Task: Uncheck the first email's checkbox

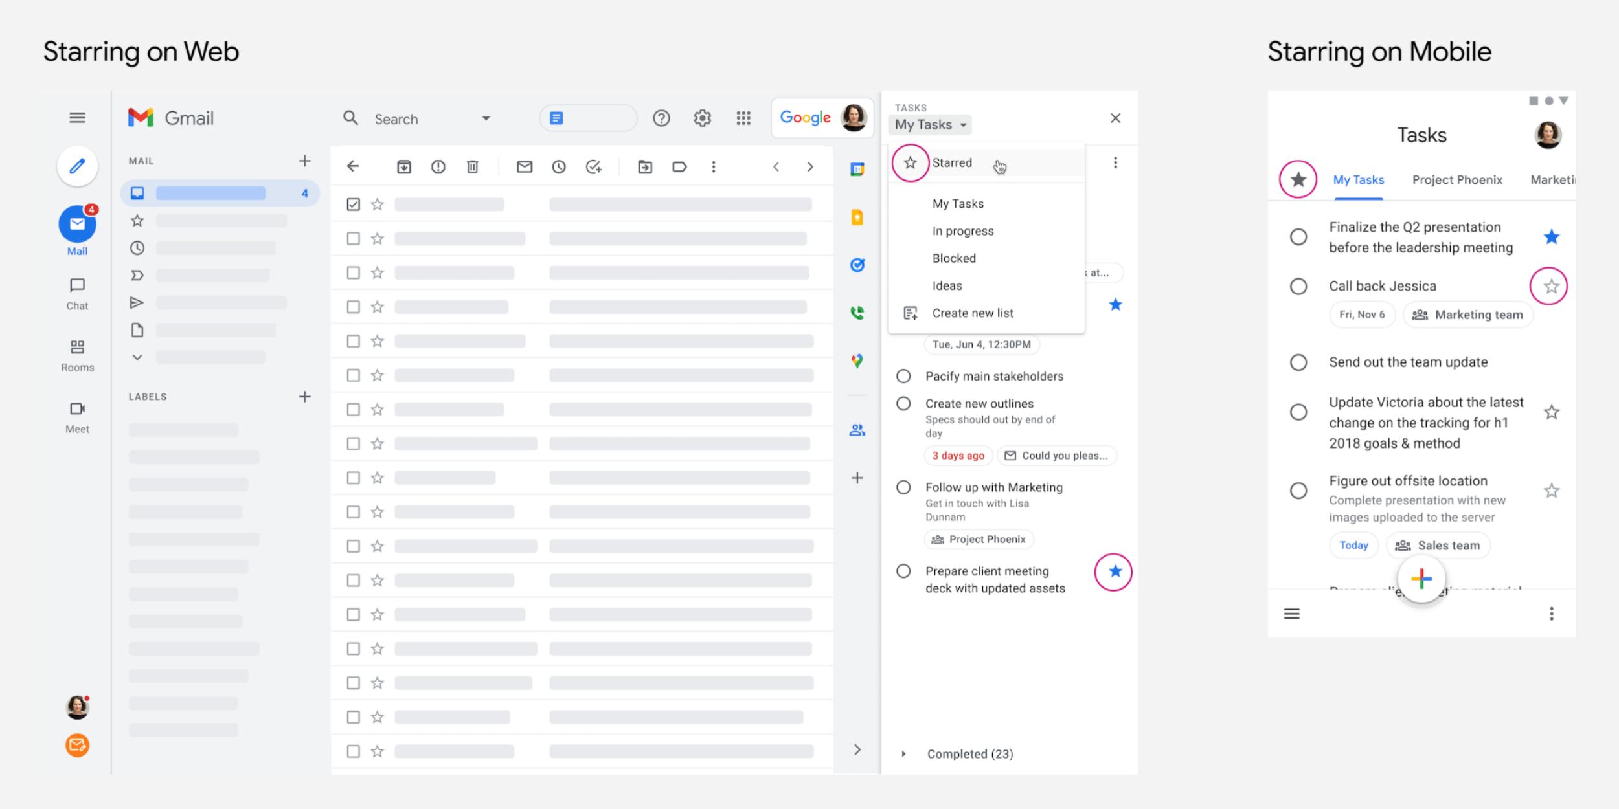Action: click(x=353, y=205)
